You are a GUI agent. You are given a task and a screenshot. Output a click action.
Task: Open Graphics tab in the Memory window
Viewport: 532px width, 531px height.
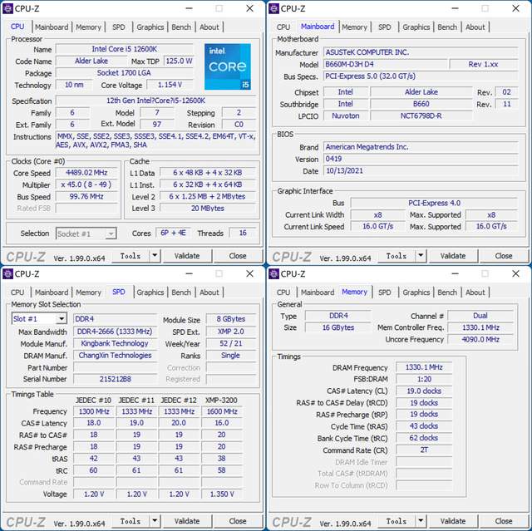pyautogui.click(x=416, y=293)
